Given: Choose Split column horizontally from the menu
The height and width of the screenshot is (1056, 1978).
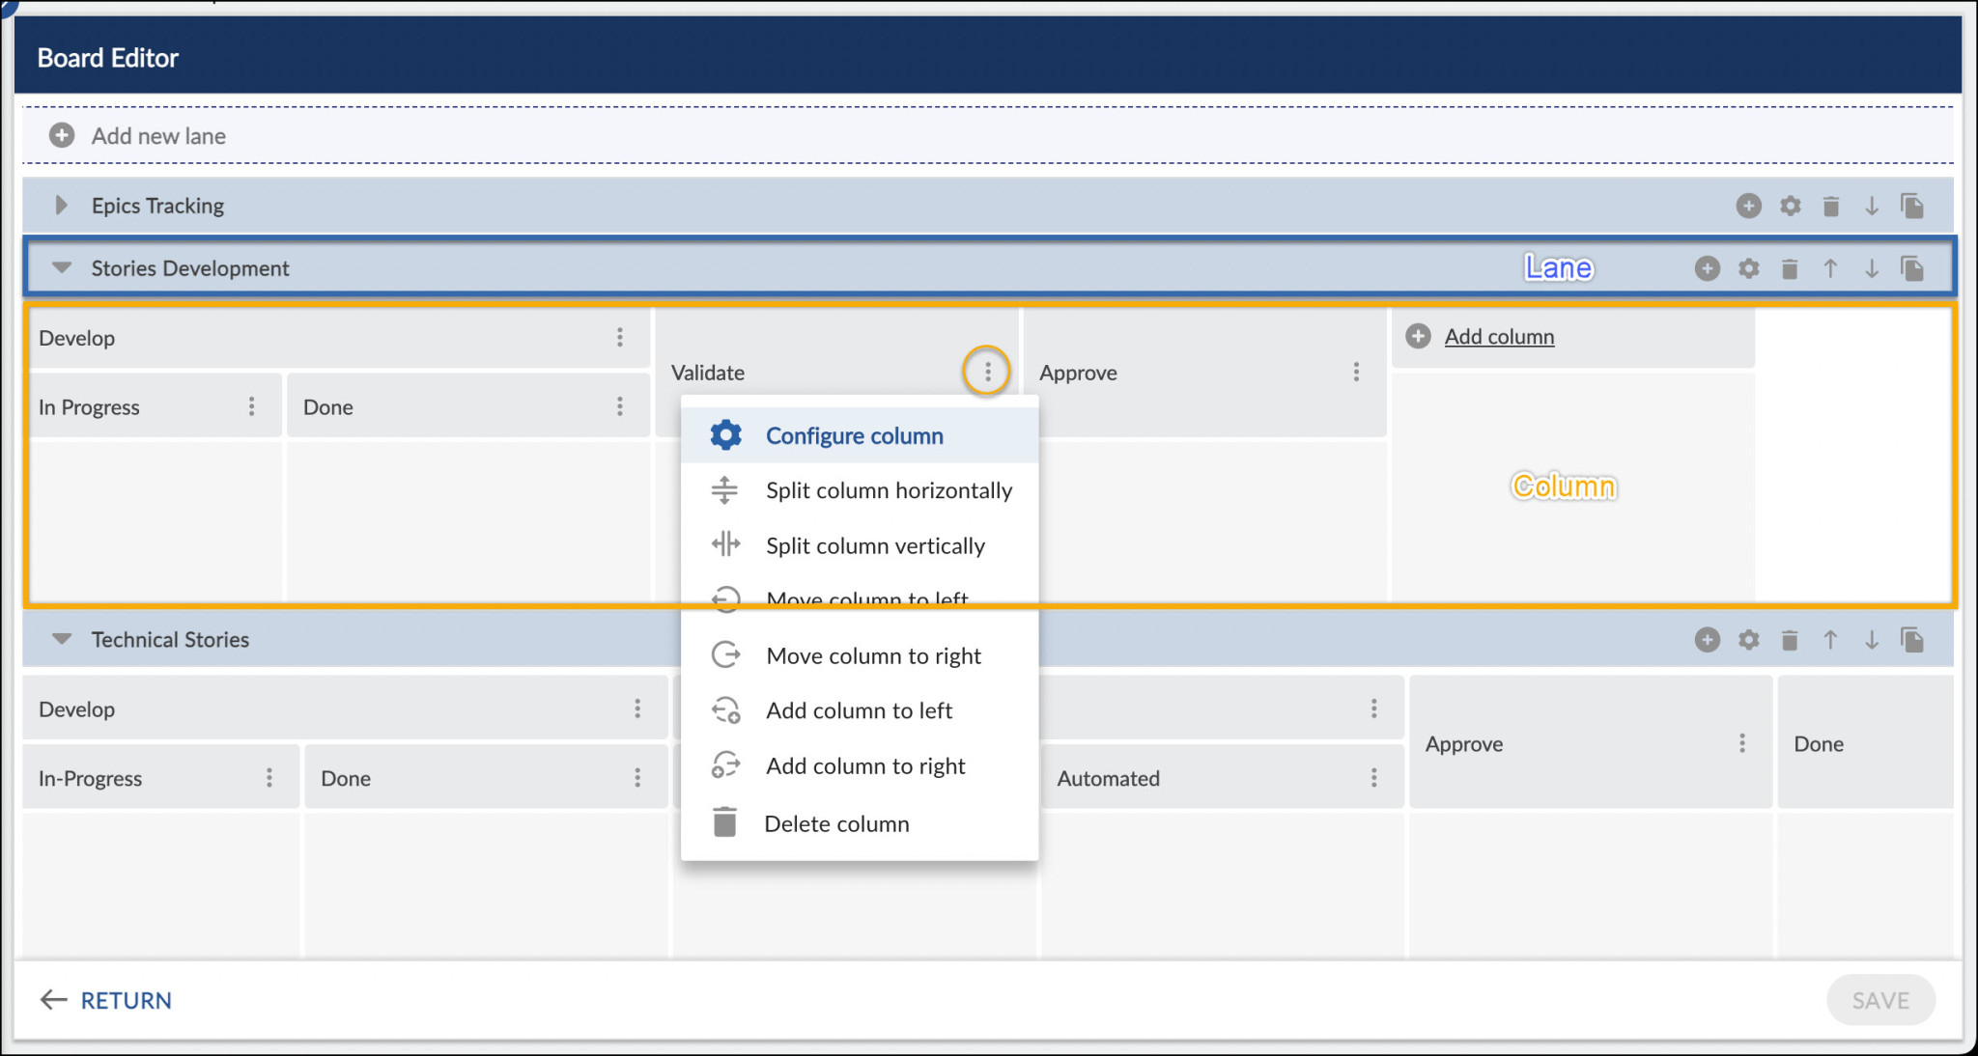Looking at the screenshot, I should pyautogui.click(x=889, y=490).
